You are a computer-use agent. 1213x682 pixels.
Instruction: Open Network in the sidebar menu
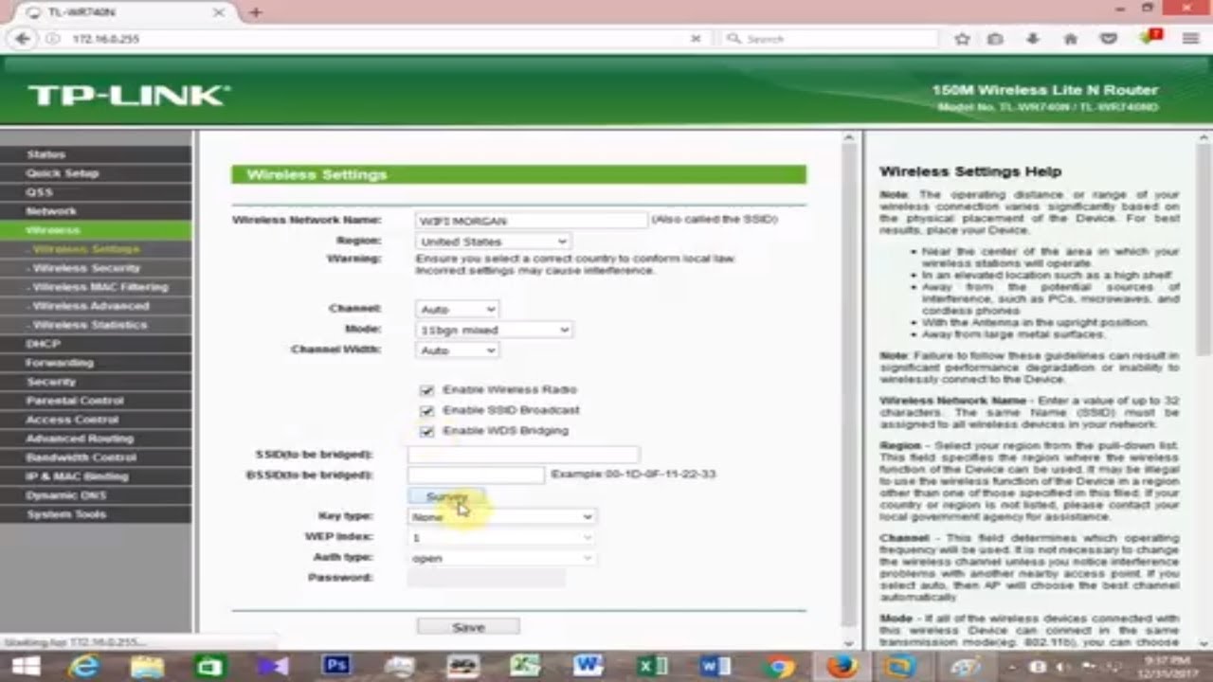96,211
